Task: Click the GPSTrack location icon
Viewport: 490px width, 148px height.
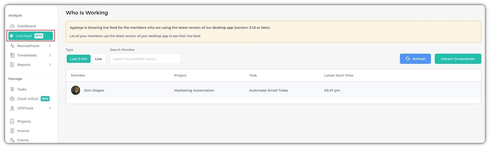Action: tap(12, 108)
